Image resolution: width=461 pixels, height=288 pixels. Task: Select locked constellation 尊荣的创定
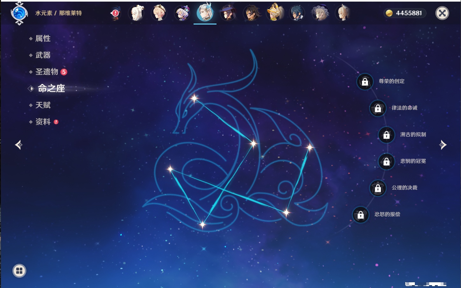[x=365, y=82]
